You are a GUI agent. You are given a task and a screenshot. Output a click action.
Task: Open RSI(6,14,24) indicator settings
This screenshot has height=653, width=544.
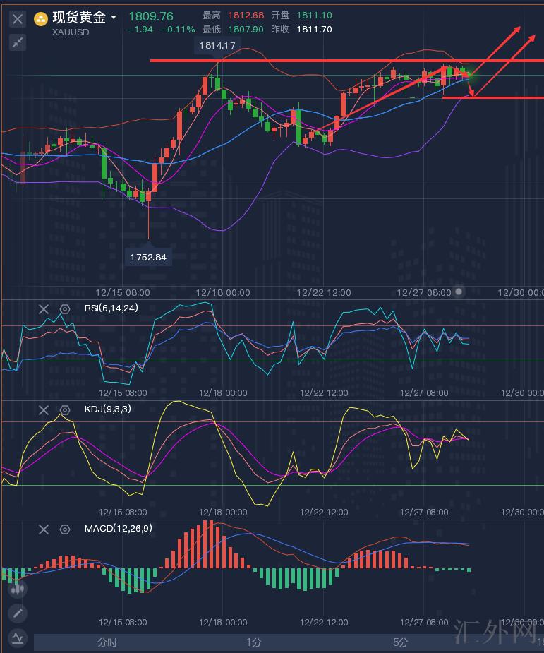tap(65, 308)
